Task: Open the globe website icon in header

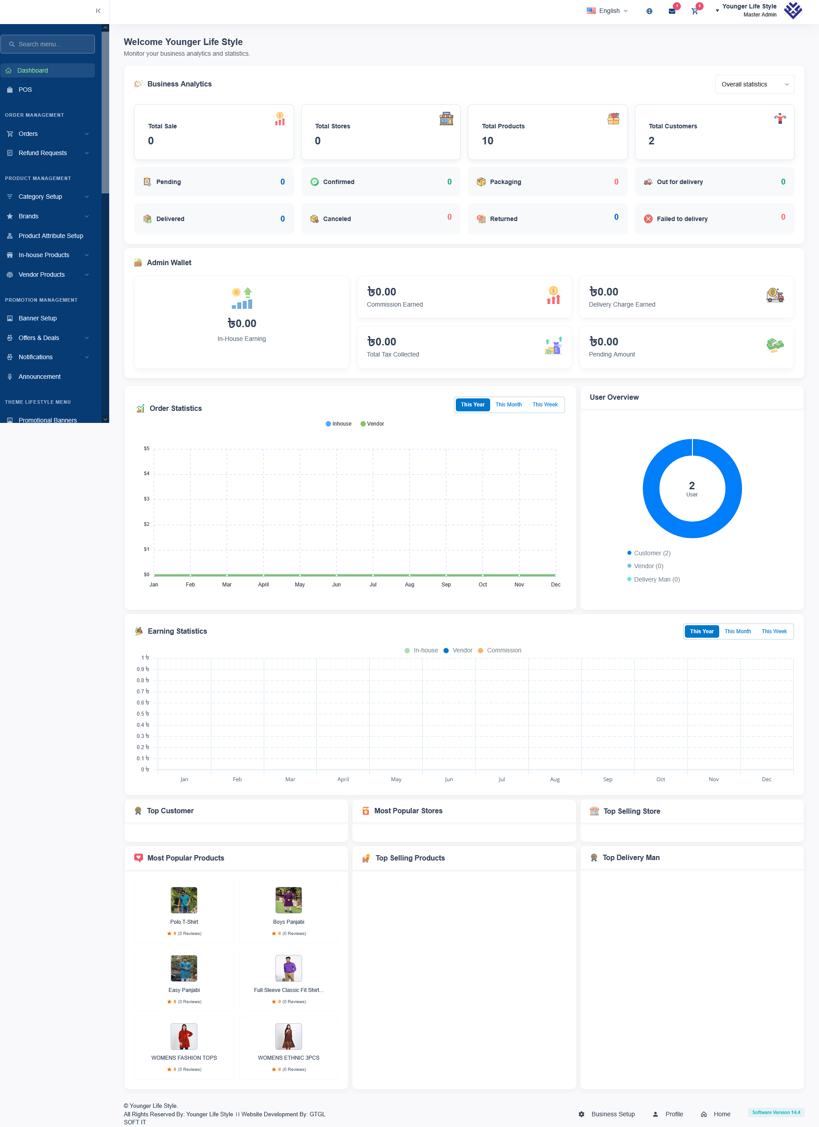Action: click(649, 11)
